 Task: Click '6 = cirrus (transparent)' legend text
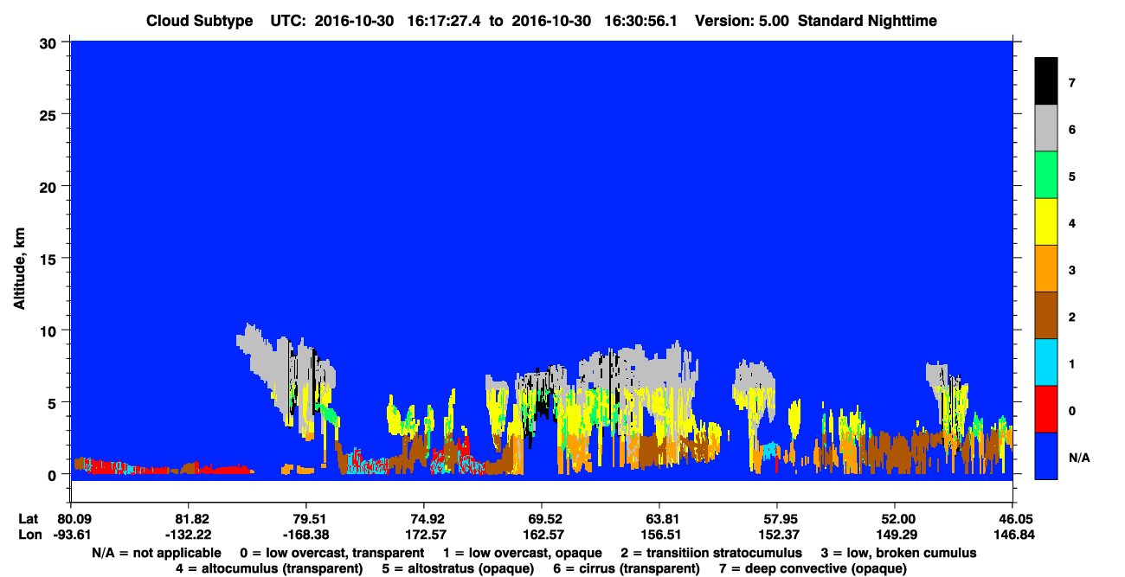pyautogui.click(x=625, y=568)
